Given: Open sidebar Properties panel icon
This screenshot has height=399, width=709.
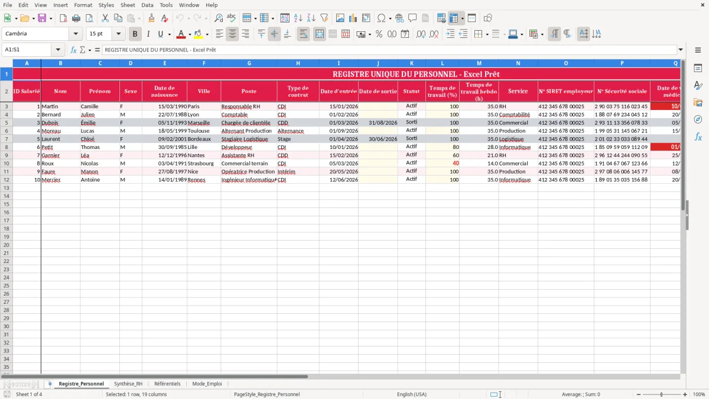Looking at the screenshot, I should tap(698, 69).
